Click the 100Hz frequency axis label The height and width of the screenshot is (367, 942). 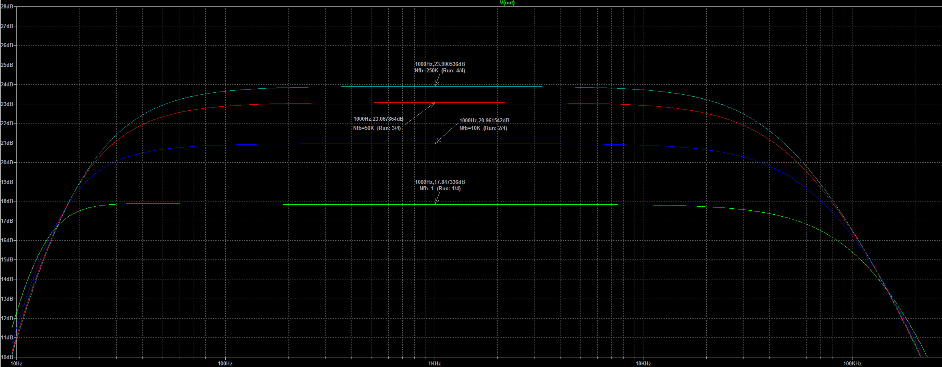[225, 363]
